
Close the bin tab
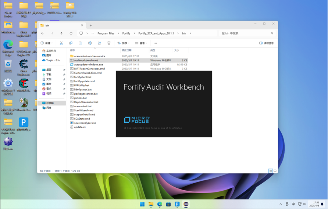(x=82, y=25)
